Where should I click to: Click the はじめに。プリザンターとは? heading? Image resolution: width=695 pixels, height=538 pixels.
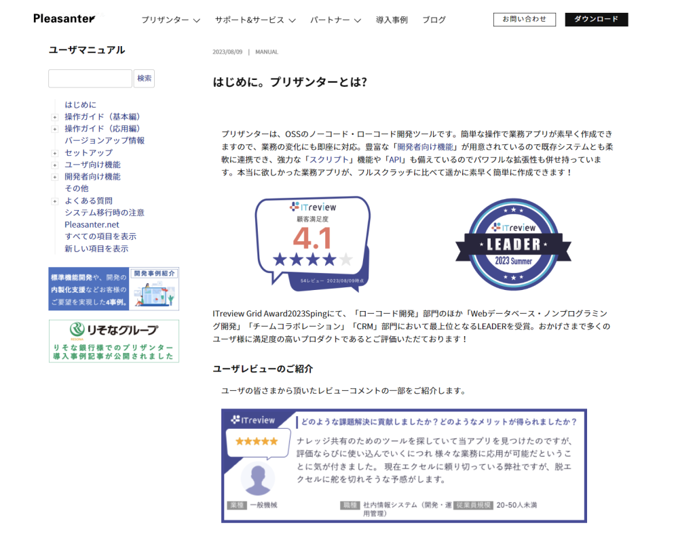pyautogui.click(x=290, y=82)
